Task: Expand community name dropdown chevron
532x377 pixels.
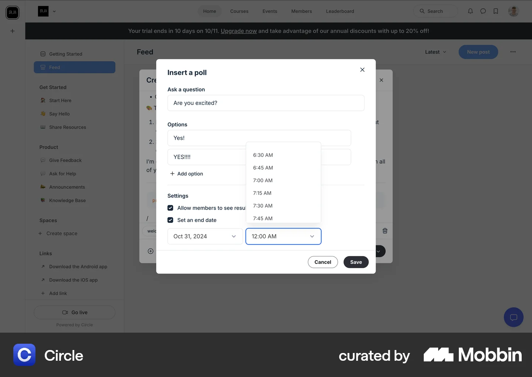Action: (54, 11)
